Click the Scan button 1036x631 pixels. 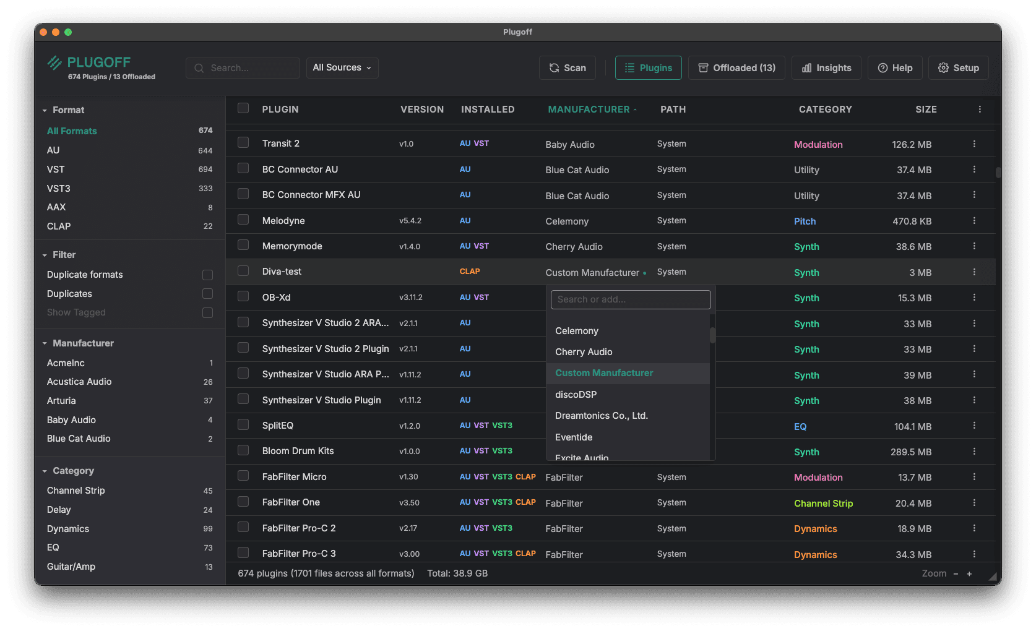point(568,68)
